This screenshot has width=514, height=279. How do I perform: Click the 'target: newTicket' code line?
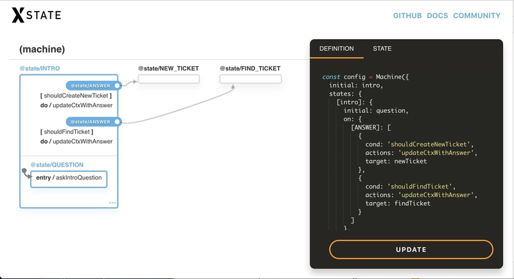point(396,161)
